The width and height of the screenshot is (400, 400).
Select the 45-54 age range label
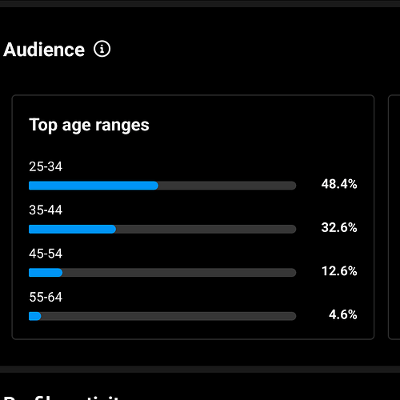pyautogui.click(x=46, y=254)
